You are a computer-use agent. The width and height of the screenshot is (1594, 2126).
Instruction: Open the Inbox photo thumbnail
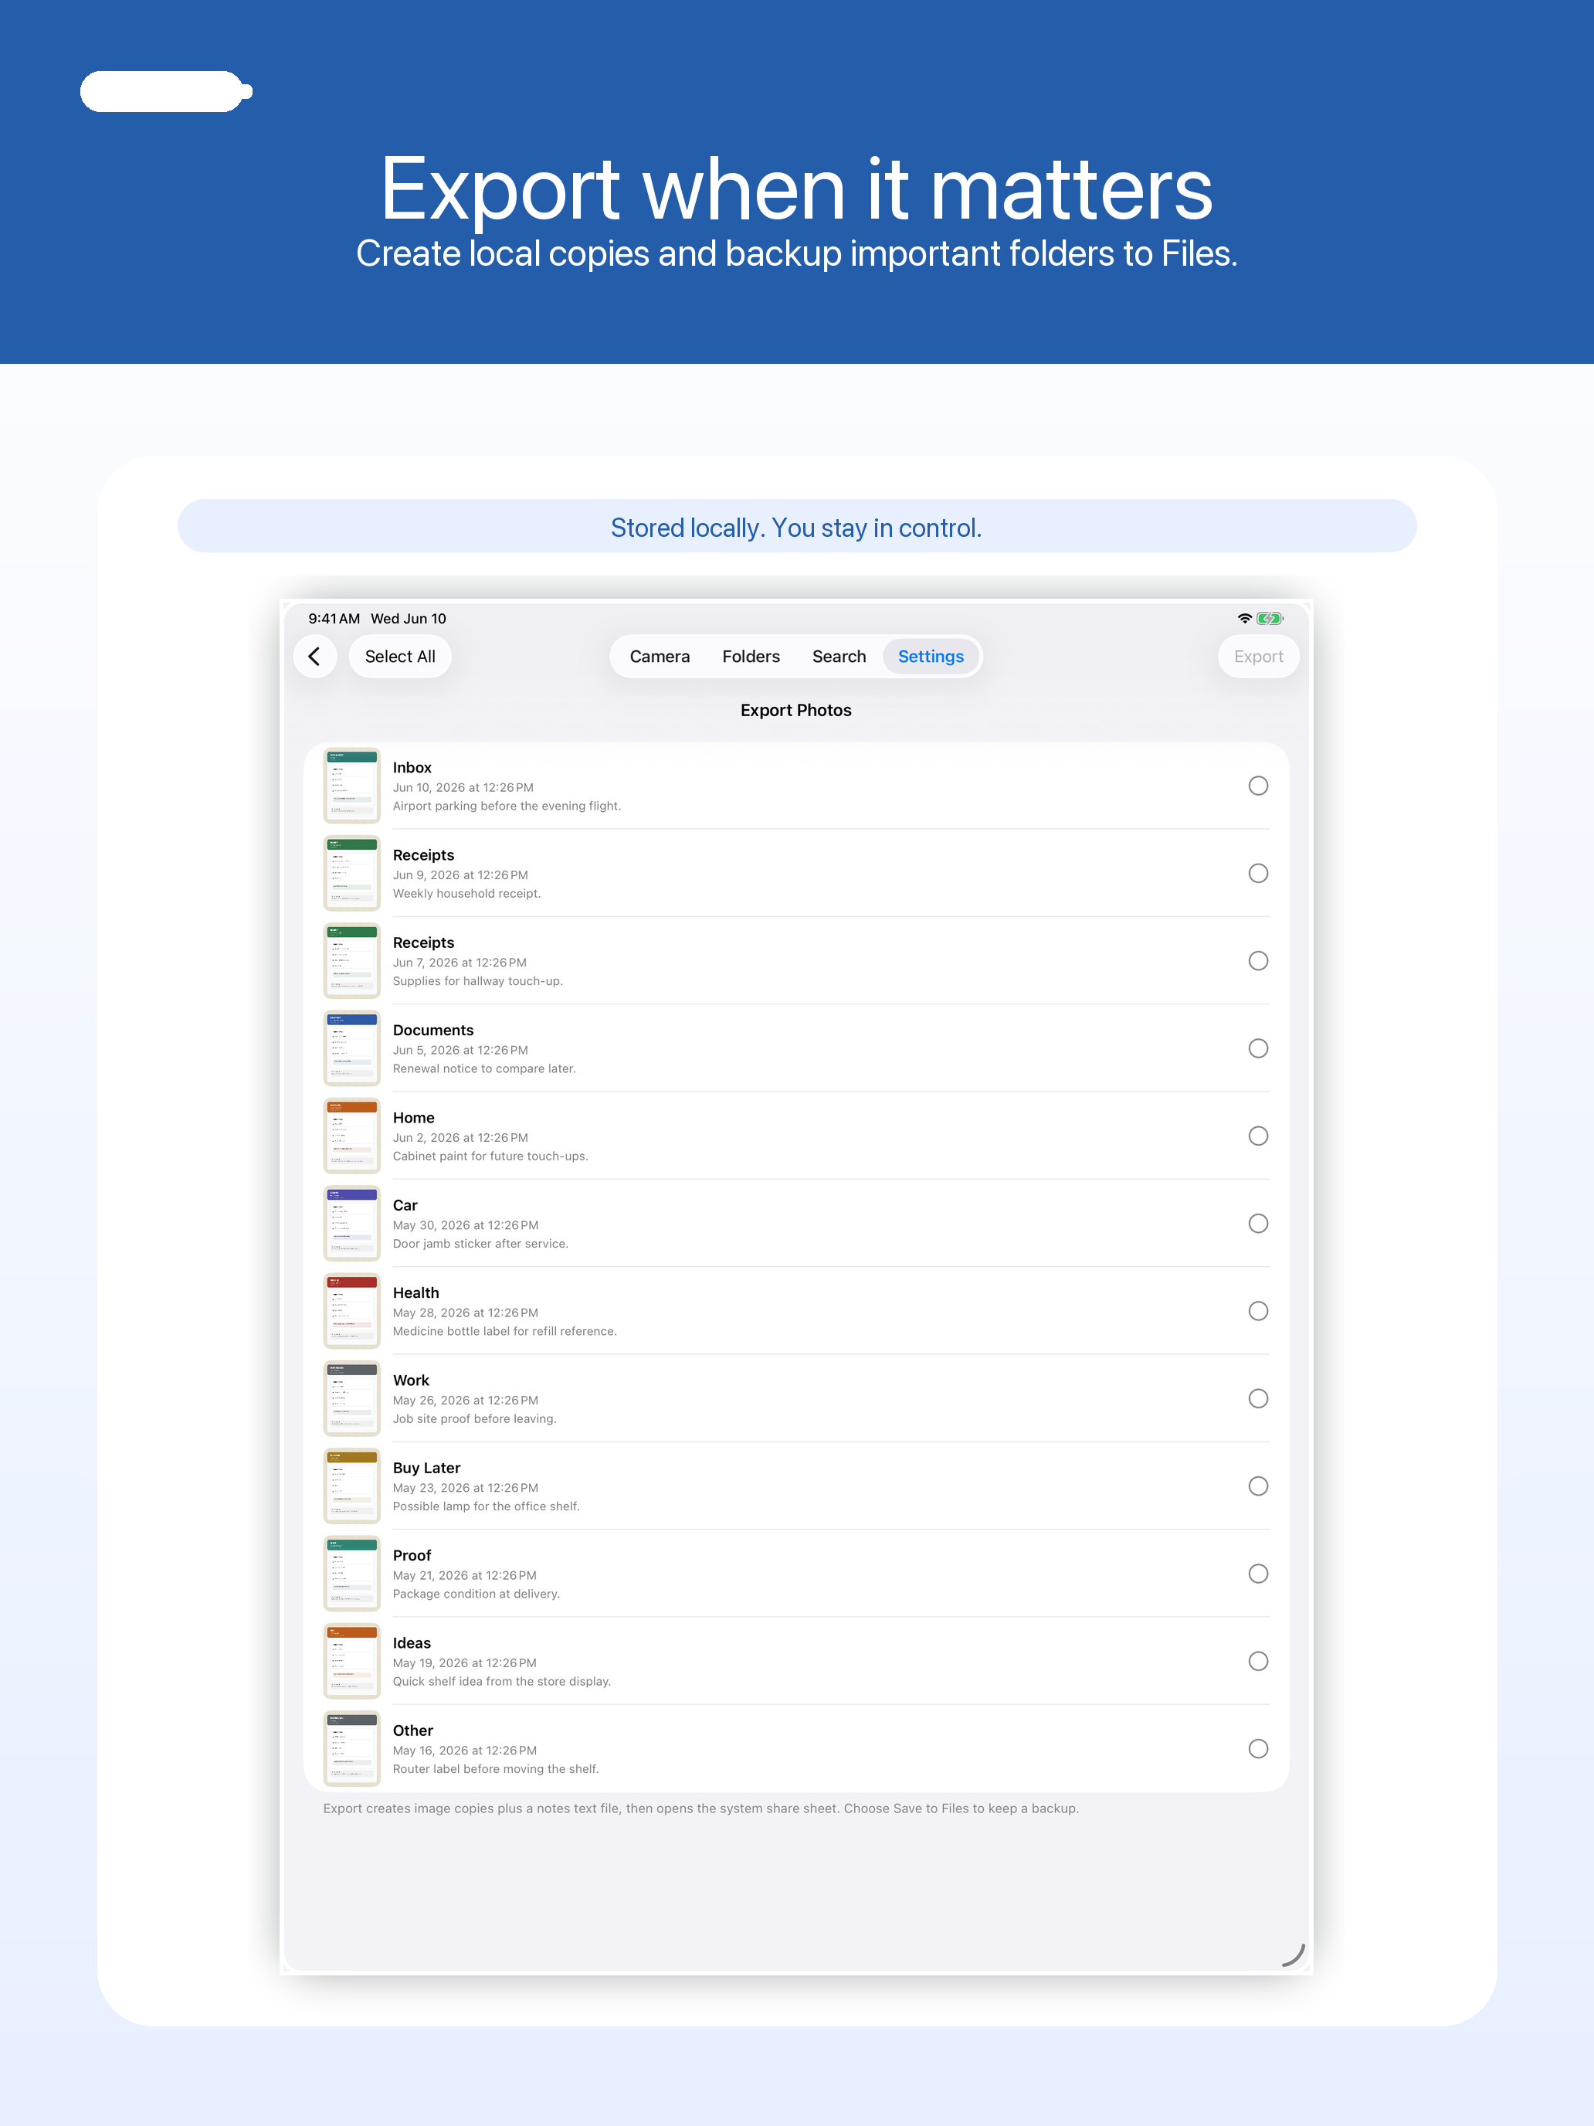tap(351, 785)
